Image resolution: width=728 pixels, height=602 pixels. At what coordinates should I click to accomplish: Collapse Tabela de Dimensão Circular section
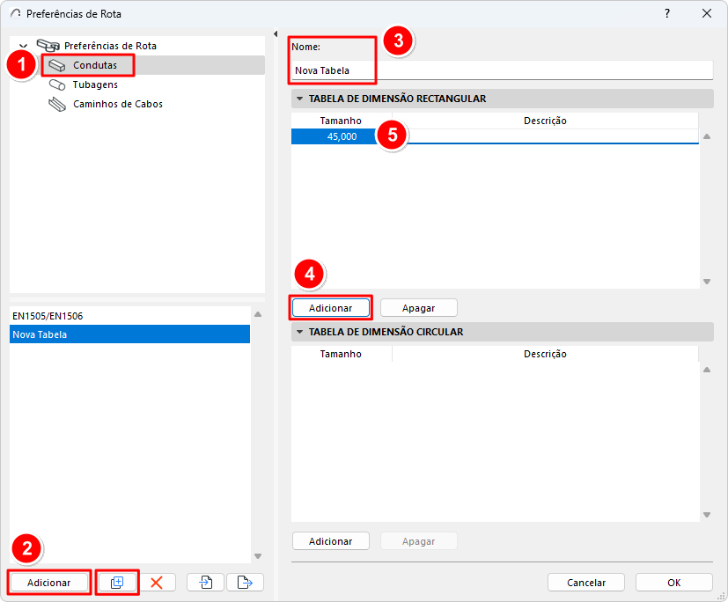[x=299, y=333]
